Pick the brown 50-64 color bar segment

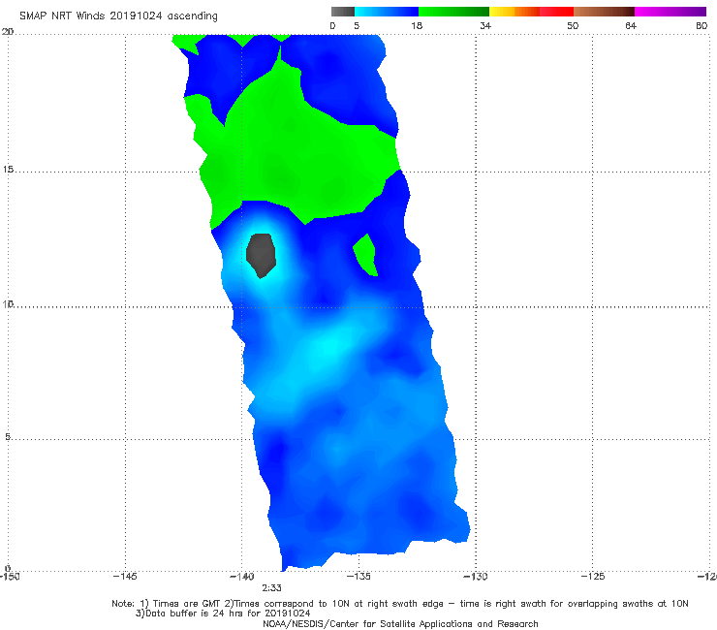604,12
